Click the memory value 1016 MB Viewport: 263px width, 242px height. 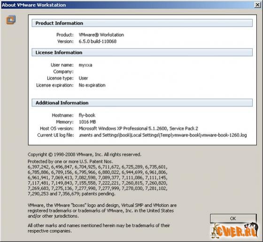[x=87, y=122]
